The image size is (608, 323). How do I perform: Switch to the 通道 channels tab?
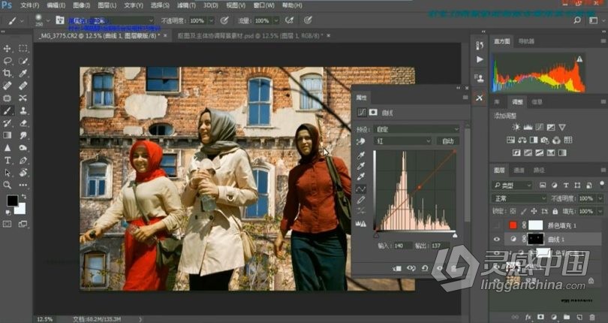[x=519, y=170]
